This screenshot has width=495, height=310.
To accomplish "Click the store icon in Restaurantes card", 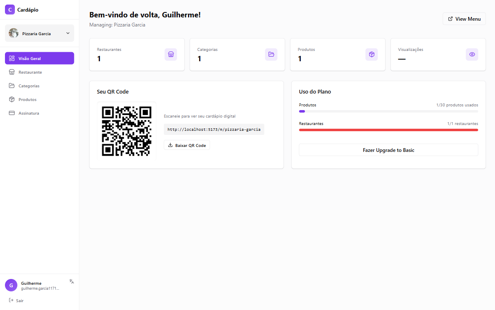I will coord(171,54).
